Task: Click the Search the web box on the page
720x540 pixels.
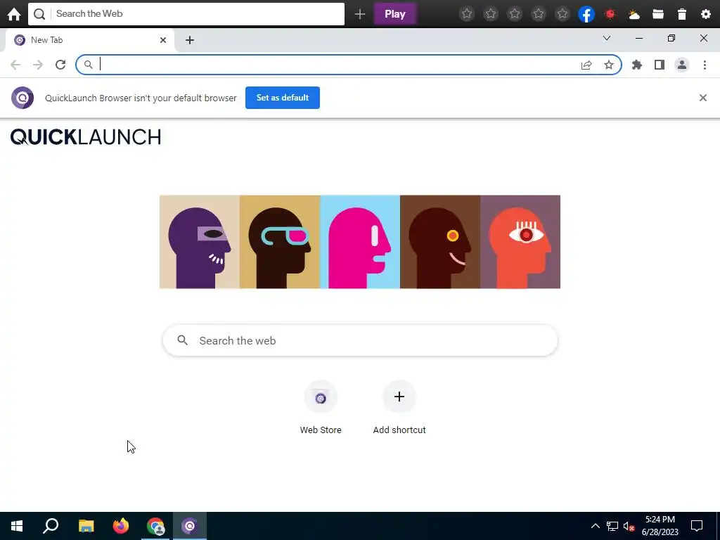Action: click(x=360, y=341)
